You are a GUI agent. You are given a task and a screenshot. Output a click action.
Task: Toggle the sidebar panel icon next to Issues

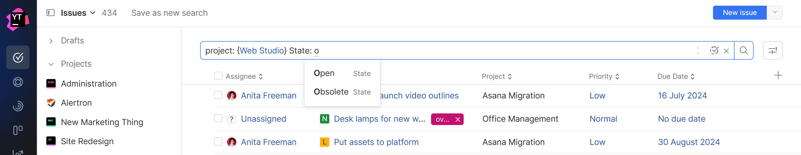pos(50,13)
